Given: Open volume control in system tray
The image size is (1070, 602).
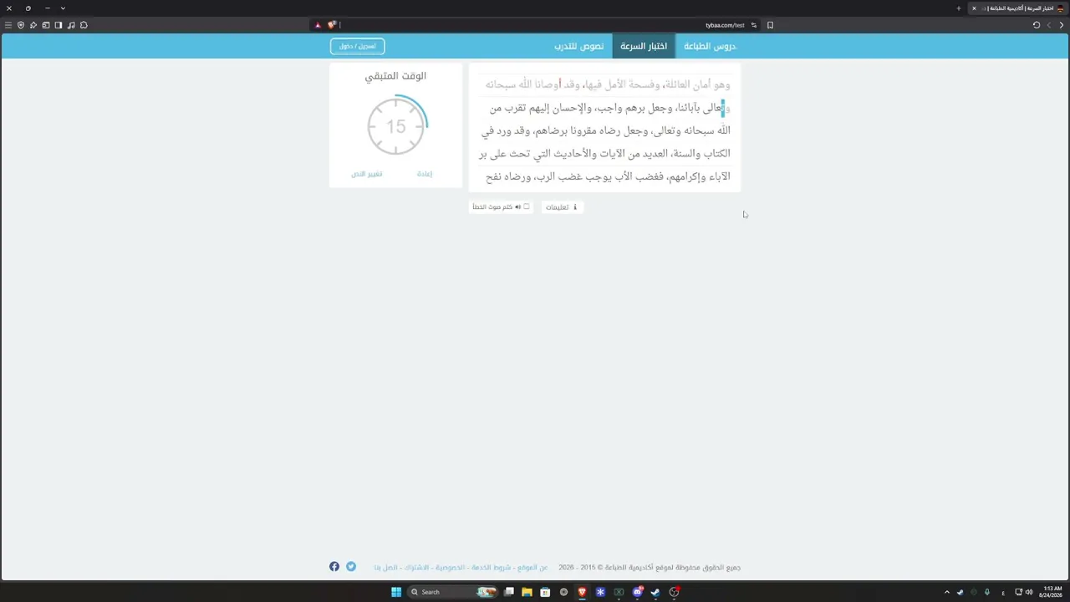Looking at the screenshot, I should pyautogui.click(x=1029, y=592).
